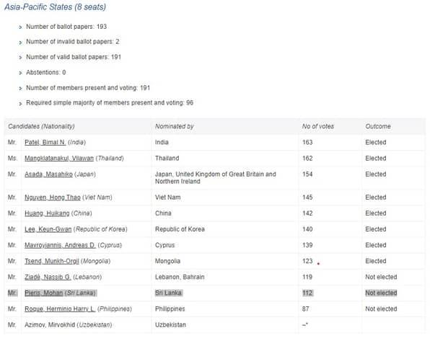Open the Mangklatanakul, Vilawan candidate link
Image resolution: width=430 pixels, height=346 pixels.
click(59, 159)
